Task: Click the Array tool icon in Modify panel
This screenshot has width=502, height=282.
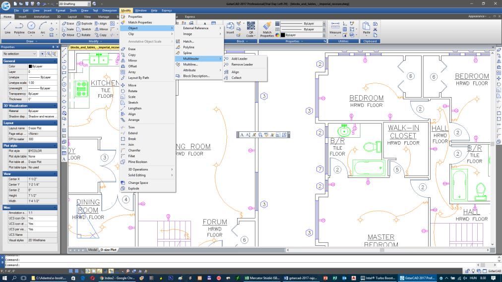Action: tap(113, 23)
